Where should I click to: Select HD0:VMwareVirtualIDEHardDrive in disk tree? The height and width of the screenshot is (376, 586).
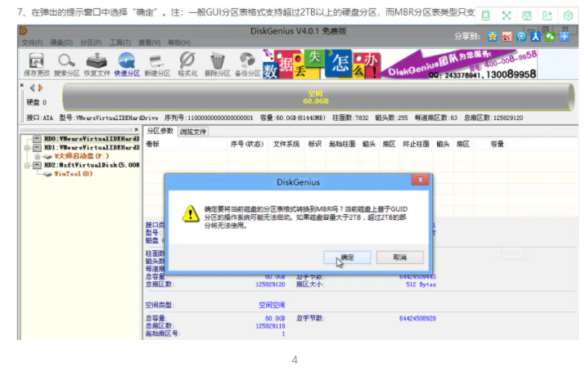point(92,139)
